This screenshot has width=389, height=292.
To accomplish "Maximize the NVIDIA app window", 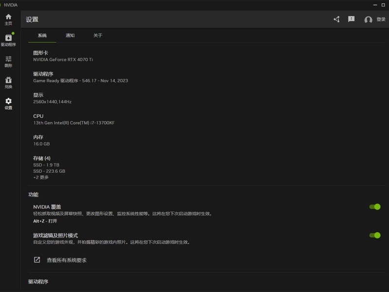I will (383, 5).
